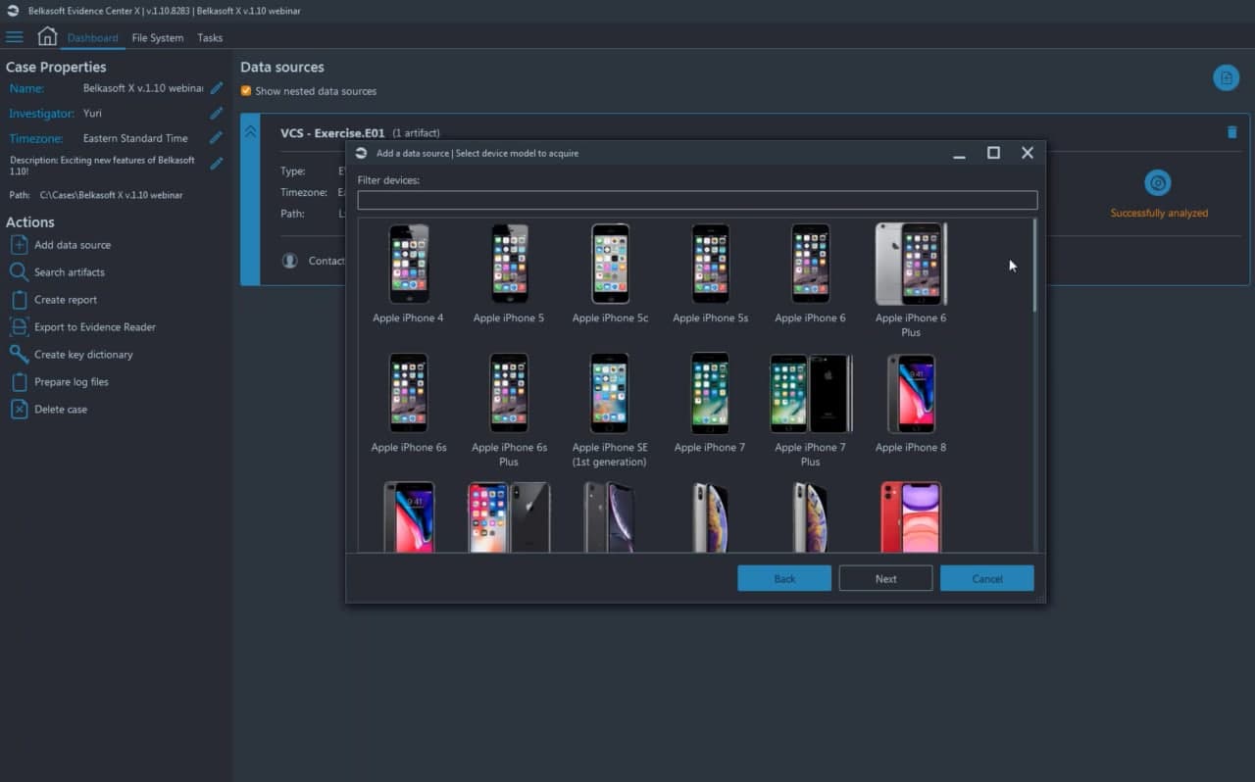
Task: Click the Prepare log files icon
Action: click(x=19, y=382)
